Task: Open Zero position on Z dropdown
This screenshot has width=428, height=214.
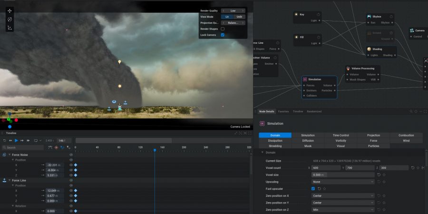Action: (x=342, y=209)
